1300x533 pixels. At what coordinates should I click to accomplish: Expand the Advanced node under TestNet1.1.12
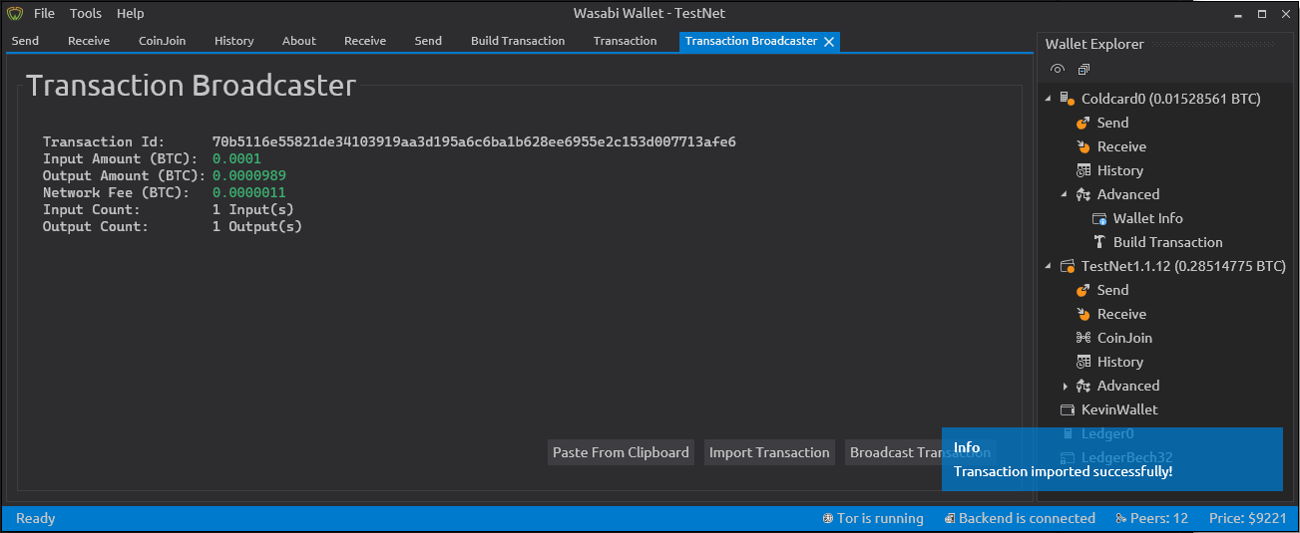pyautogui.click(x=1065, y=386)
